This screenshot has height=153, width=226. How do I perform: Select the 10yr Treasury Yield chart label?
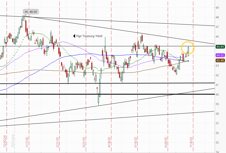[89, 36]
